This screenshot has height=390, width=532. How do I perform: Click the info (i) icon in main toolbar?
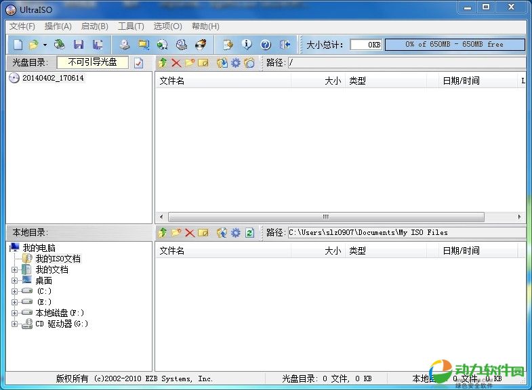tap(247, 45)
